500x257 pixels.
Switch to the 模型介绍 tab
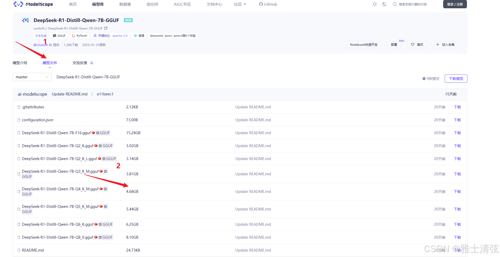pos(20,63)
